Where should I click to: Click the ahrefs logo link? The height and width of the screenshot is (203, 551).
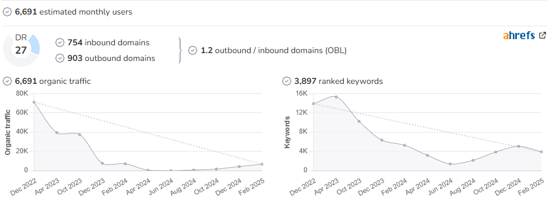click(x=519, y=35)
